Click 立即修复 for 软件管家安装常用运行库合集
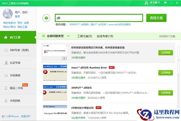This screenshot has height=121, width=181. tap(166, 53)
